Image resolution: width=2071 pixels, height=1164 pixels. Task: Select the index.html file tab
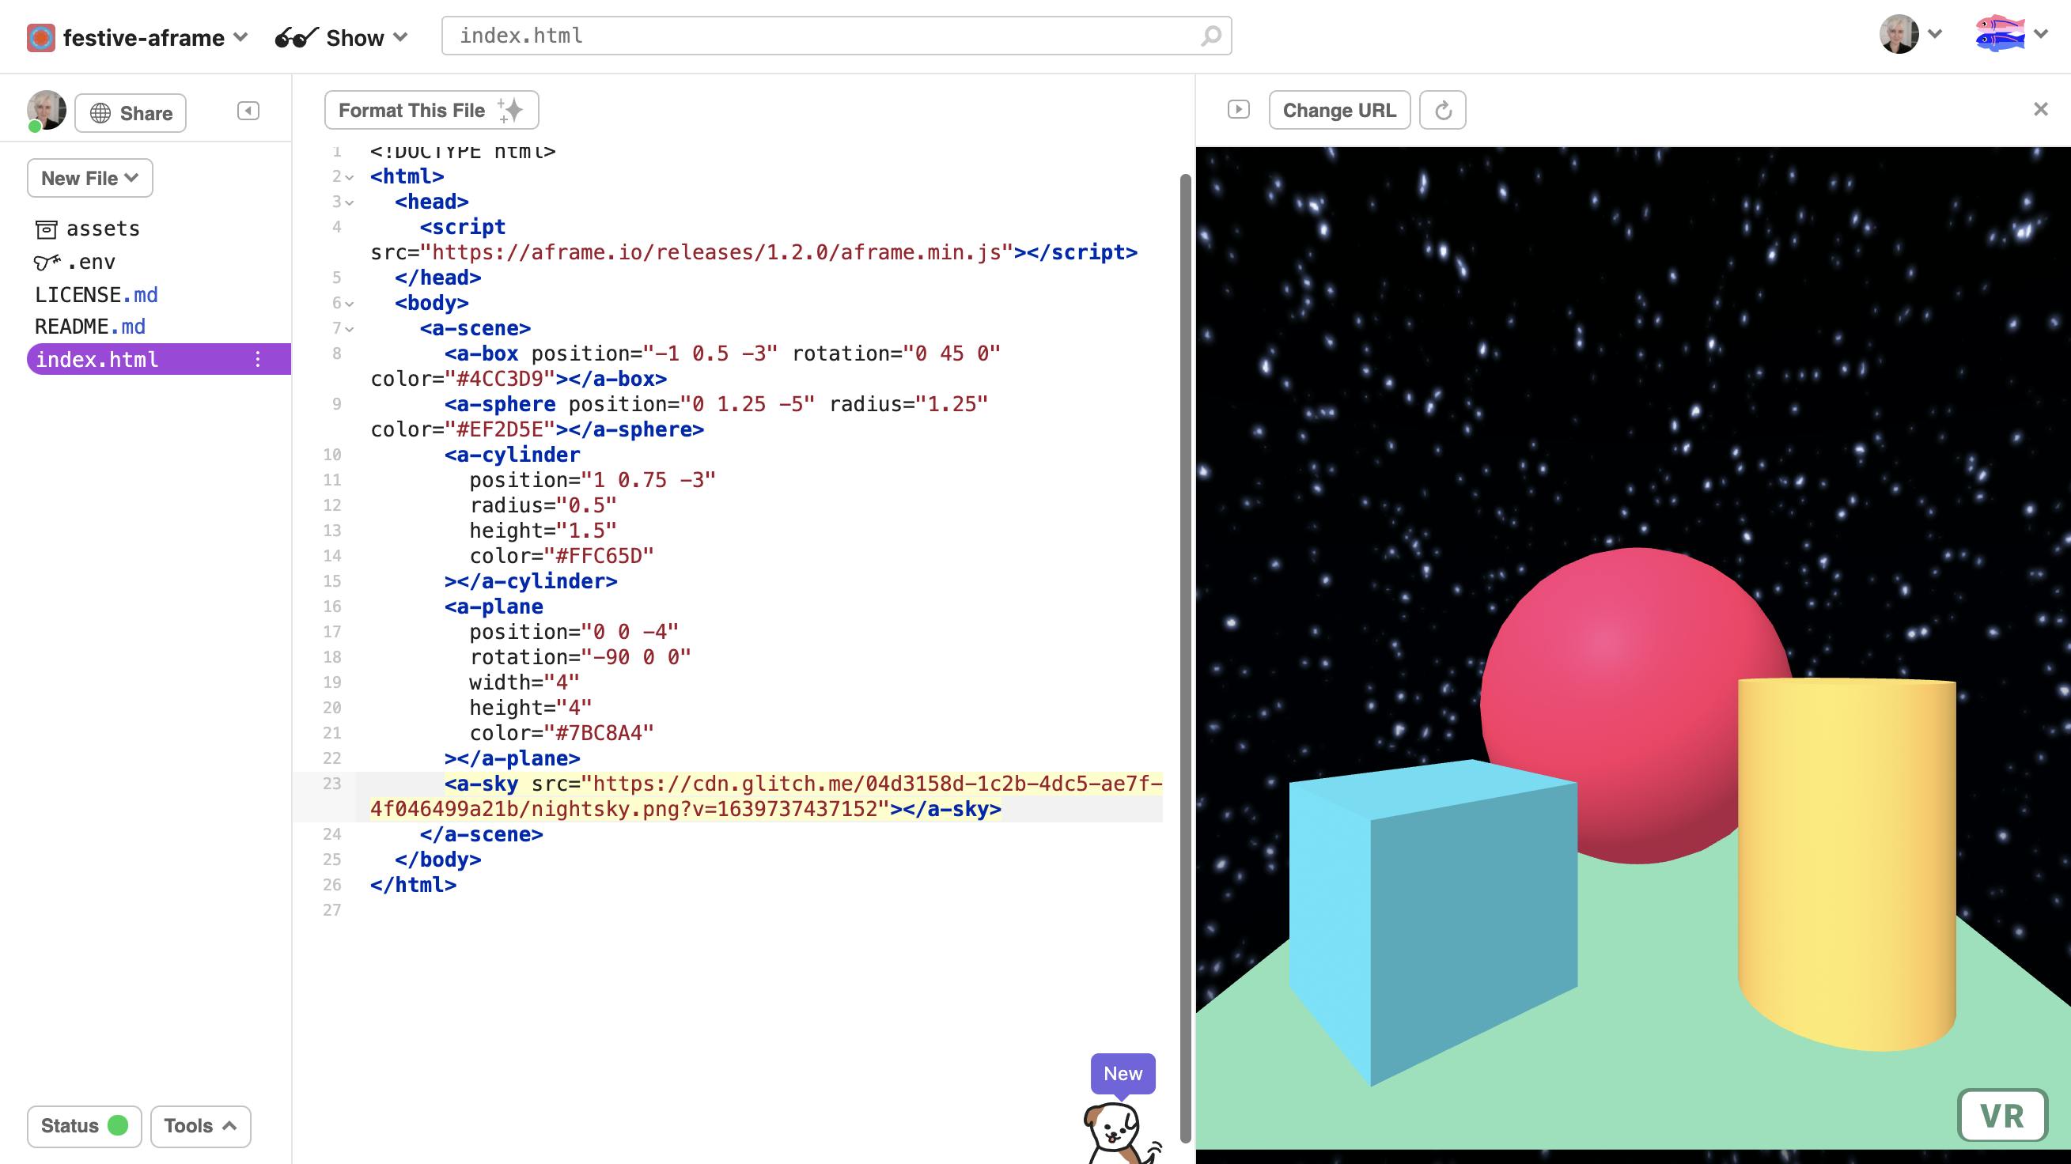coord(95,360)
